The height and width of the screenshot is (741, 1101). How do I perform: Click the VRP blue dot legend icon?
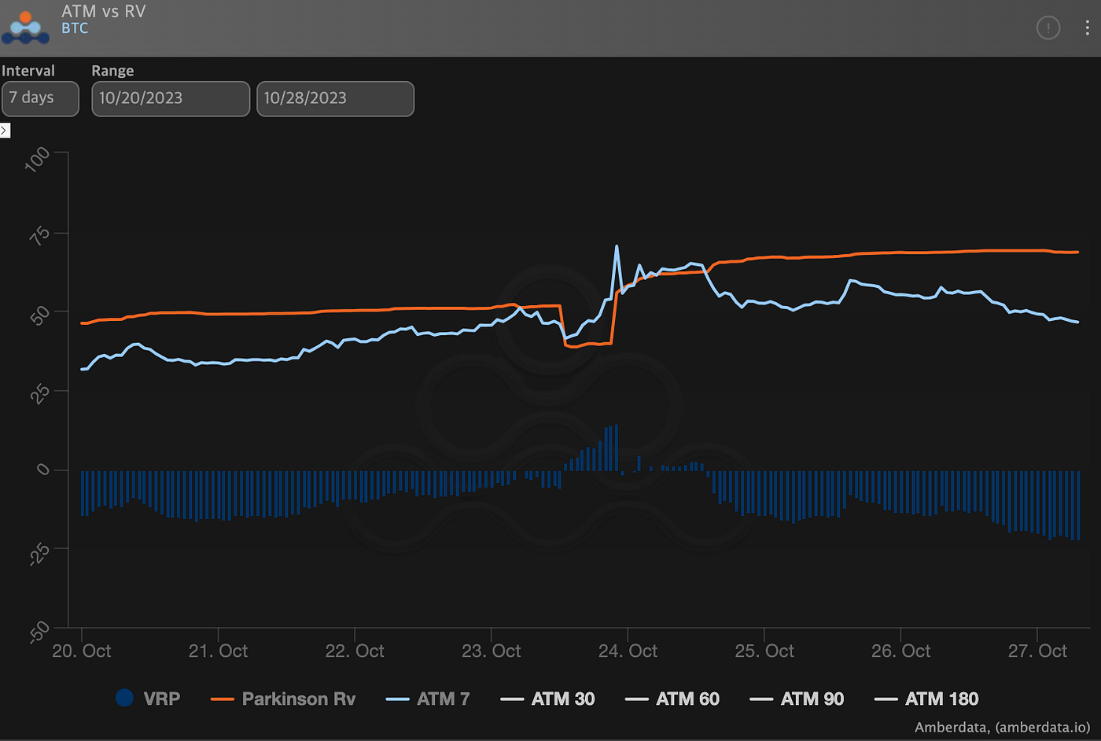[123, 699]
